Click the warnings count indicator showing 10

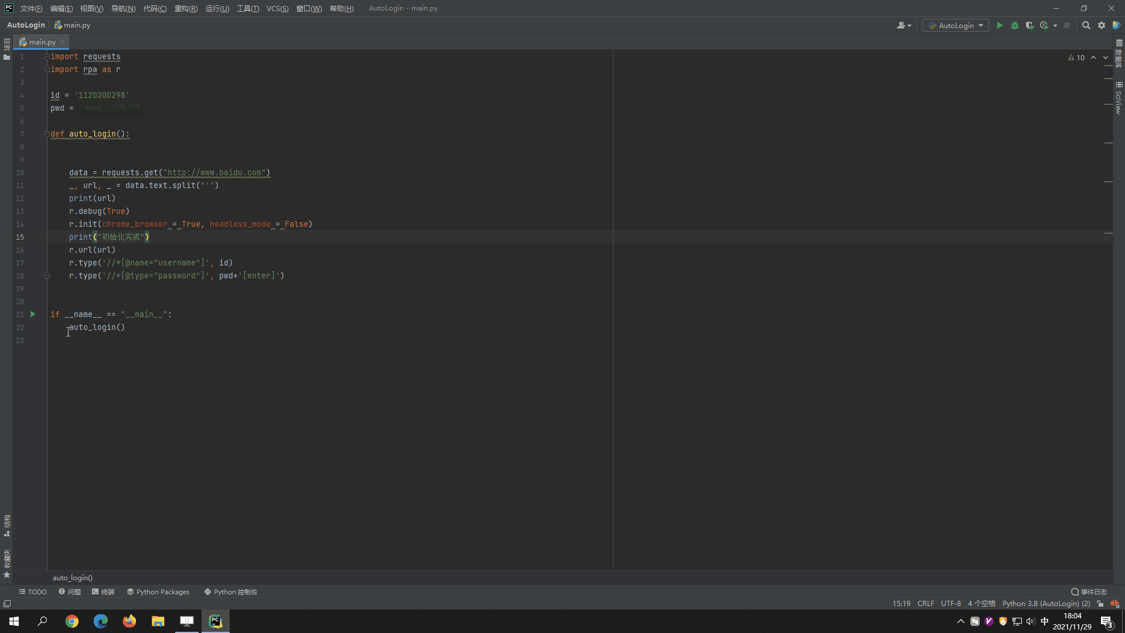[1076, 57]
